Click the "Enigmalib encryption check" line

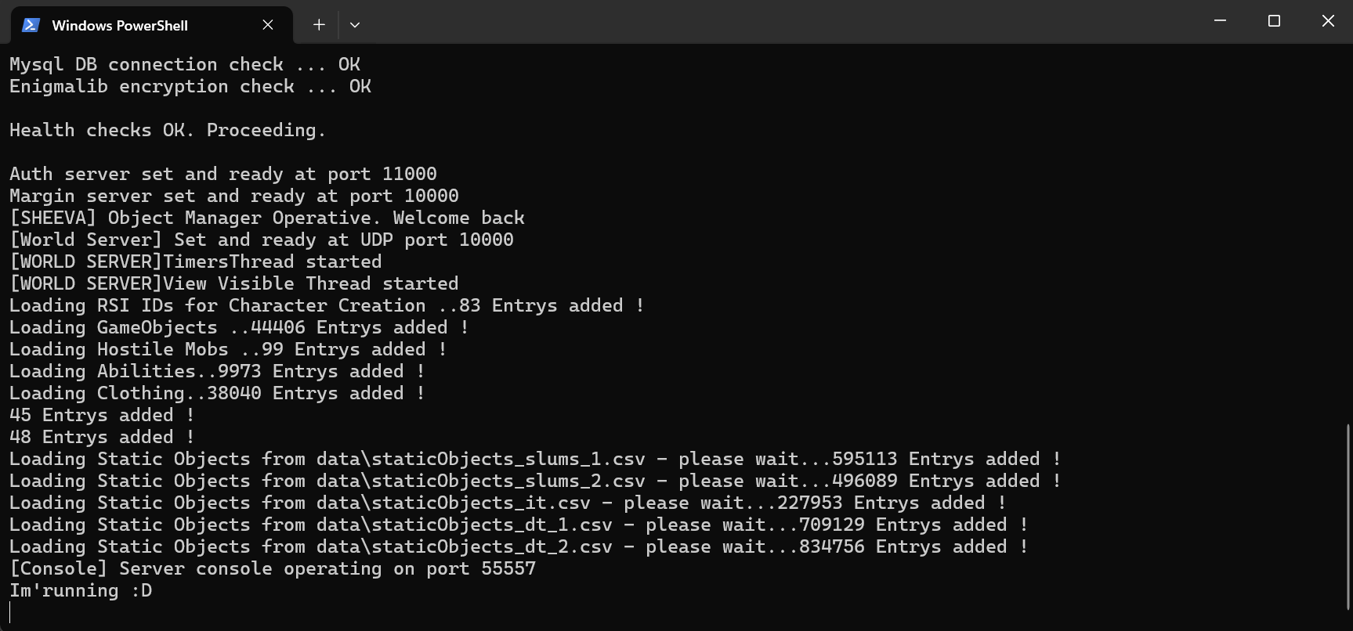(190, 87)
